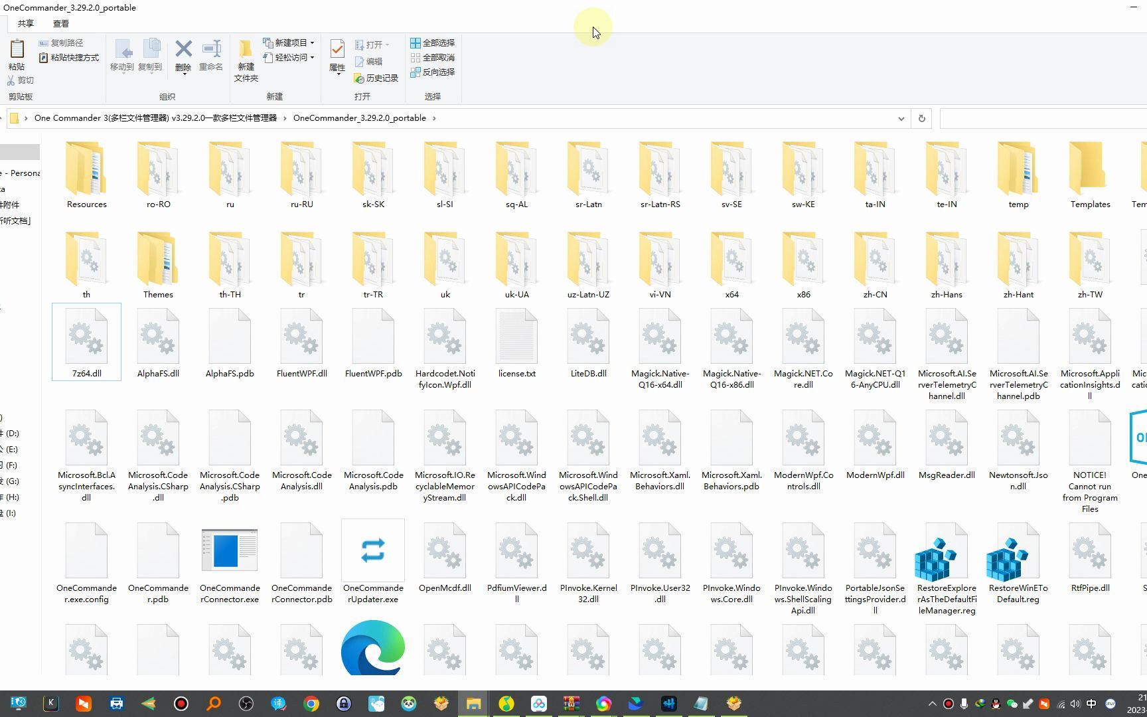1147x717 pixels.
Task: Select the zh-CN folder
Action: tap(875, 266)
